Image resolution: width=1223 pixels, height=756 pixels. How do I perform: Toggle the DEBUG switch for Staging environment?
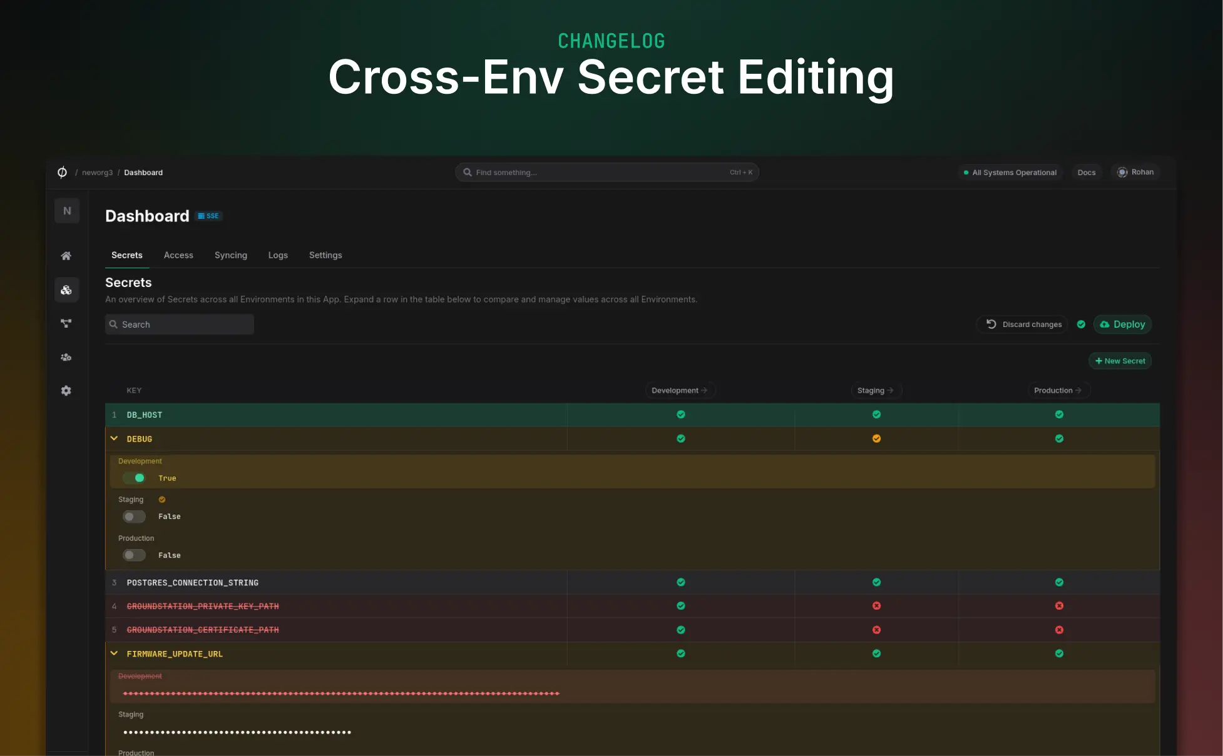pyautogui.click(x=134, y=516)
